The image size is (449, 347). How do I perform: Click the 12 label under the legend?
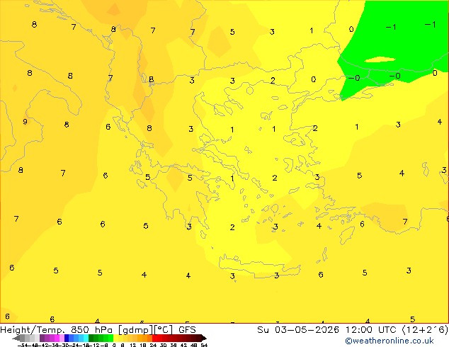[x=133, y=345]
